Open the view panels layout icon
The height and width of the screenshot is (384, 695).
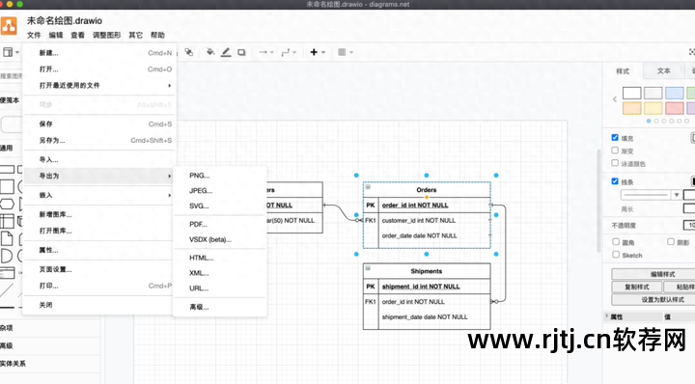(x=8, y=52)
